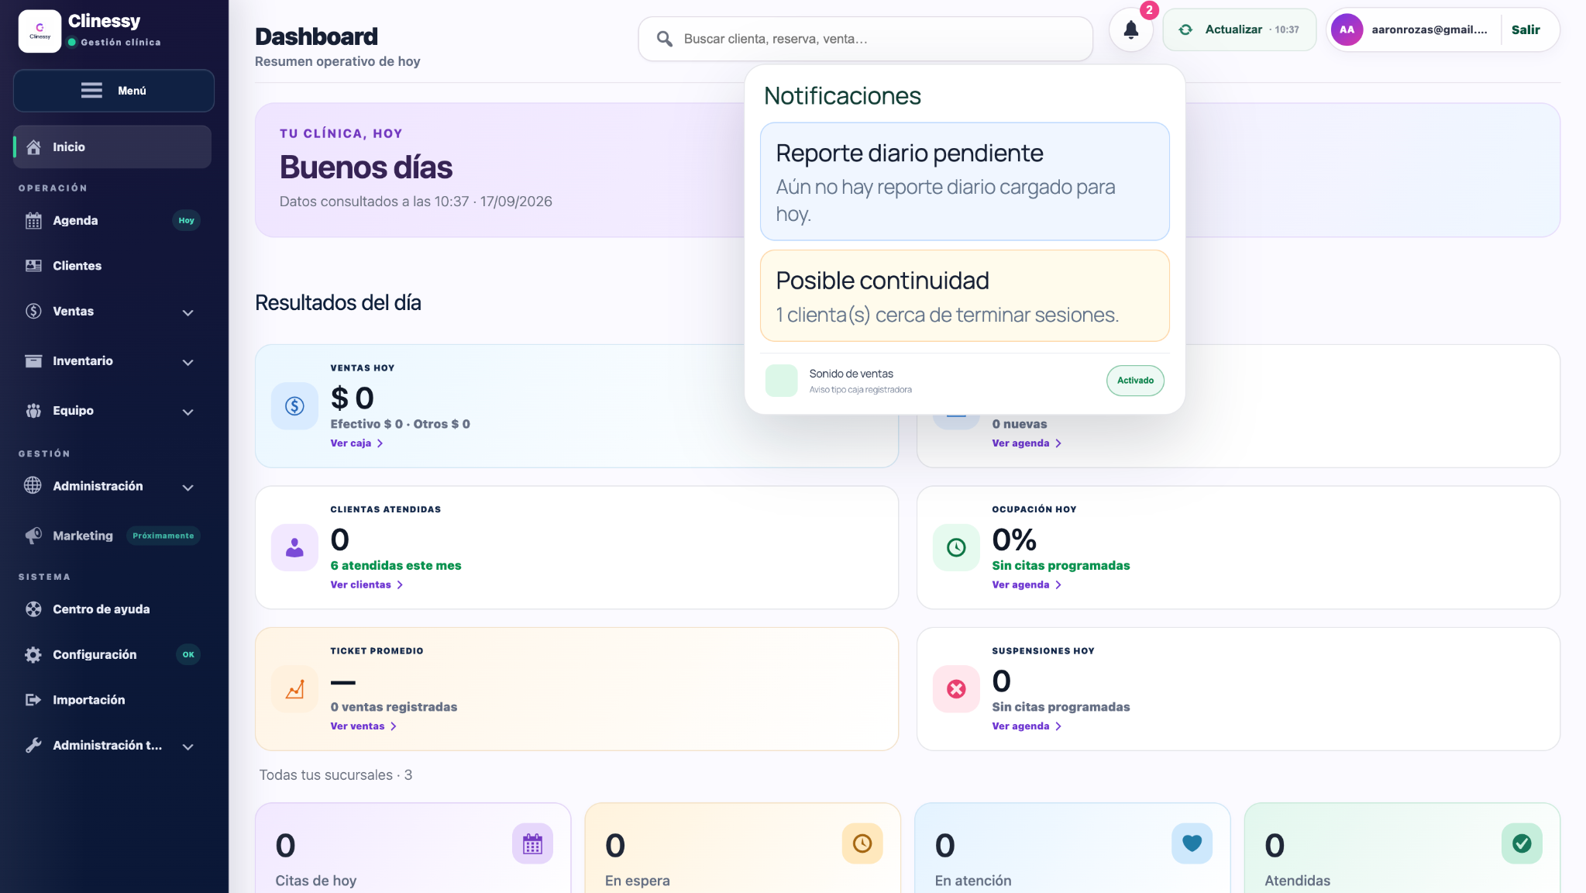Follow Ver agenda under Ocupación Hoy
Screen dimensions: 1586x893
click(1027, 585)
